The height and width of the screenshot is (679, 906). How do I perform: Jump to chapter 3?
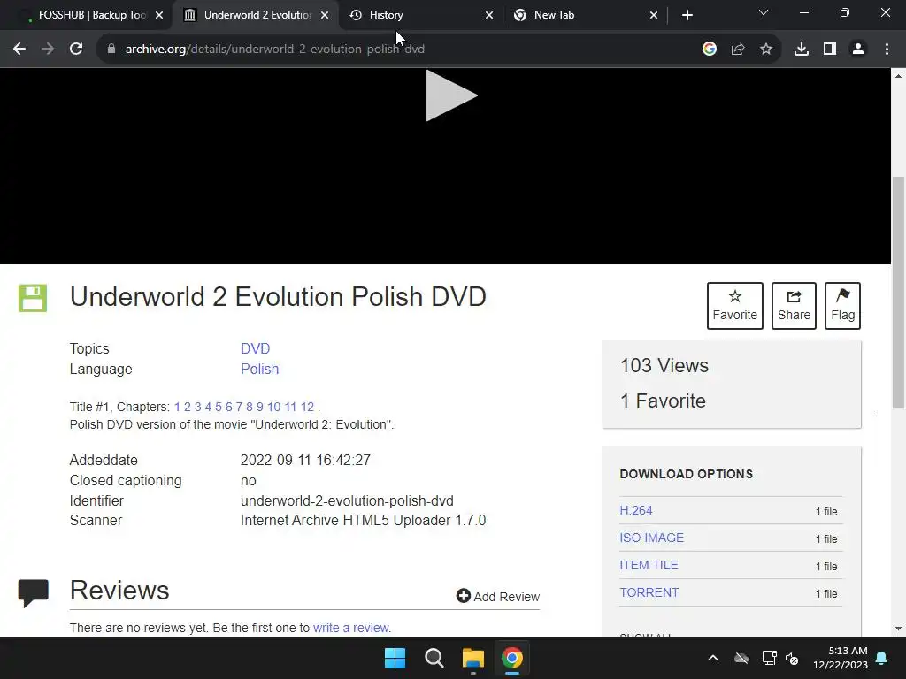pos(197,407)
